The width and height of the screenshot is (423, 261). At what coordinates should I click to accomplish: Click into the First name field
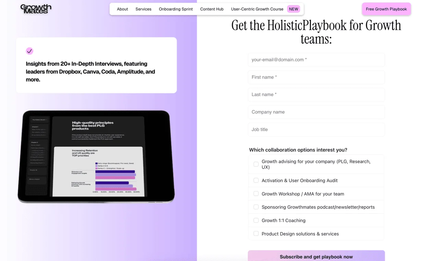pyautogui.click(x=316, y=77)
